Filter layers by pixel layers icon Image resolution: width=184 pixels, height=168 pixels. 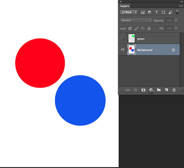click(x=143, y=12)
